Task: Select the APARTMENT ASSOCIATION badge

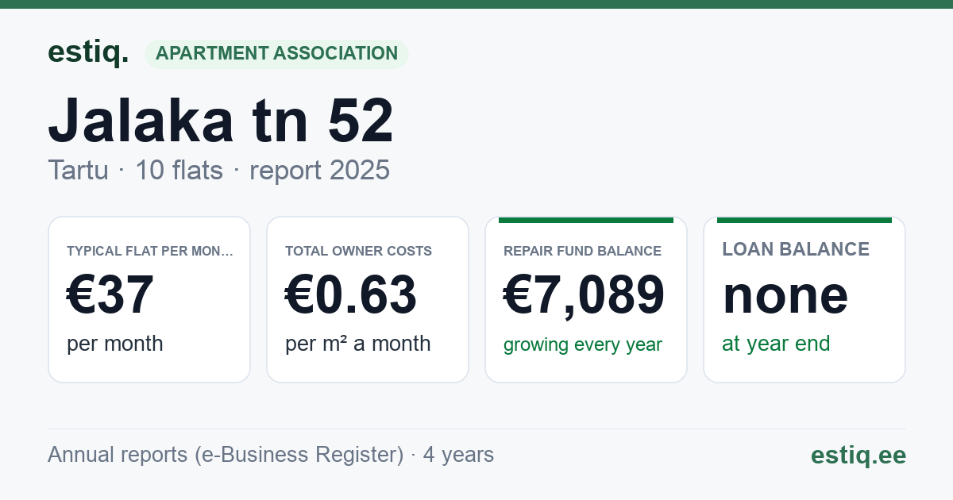Action: coord(276,54)
